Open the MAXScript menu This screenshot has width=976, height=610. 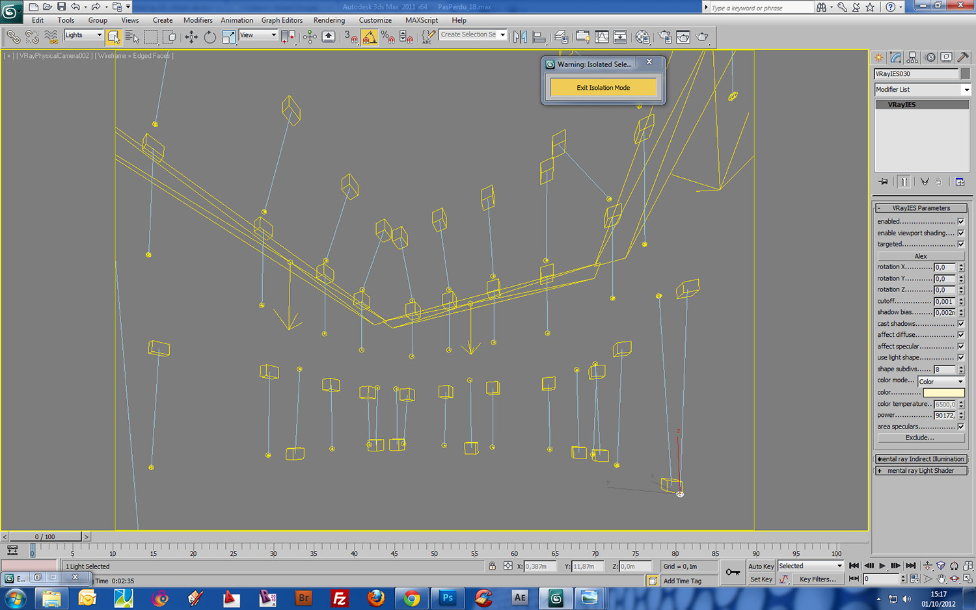pyautogui.click(x=422, y=20)
